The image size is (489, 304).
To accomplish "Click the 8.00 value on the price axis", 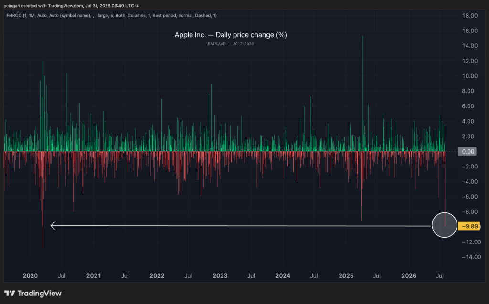I will click(x=468, y=91).
